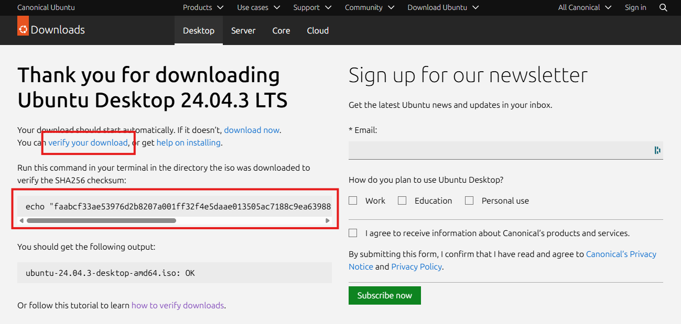This screenshot has width=681, height=324.
Task: Check the Education option
Action: pos(402,200)
